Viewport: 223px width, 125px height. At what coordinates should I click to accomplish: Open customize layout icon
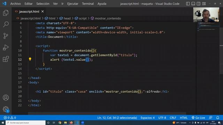[204, 4]
